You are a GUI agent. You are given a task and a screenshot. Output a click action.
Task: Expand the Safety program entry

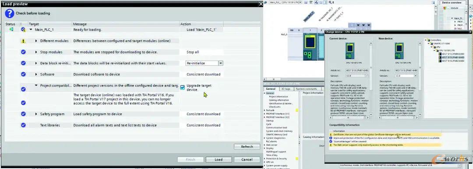pyautogui.click(x=36, y=114)
